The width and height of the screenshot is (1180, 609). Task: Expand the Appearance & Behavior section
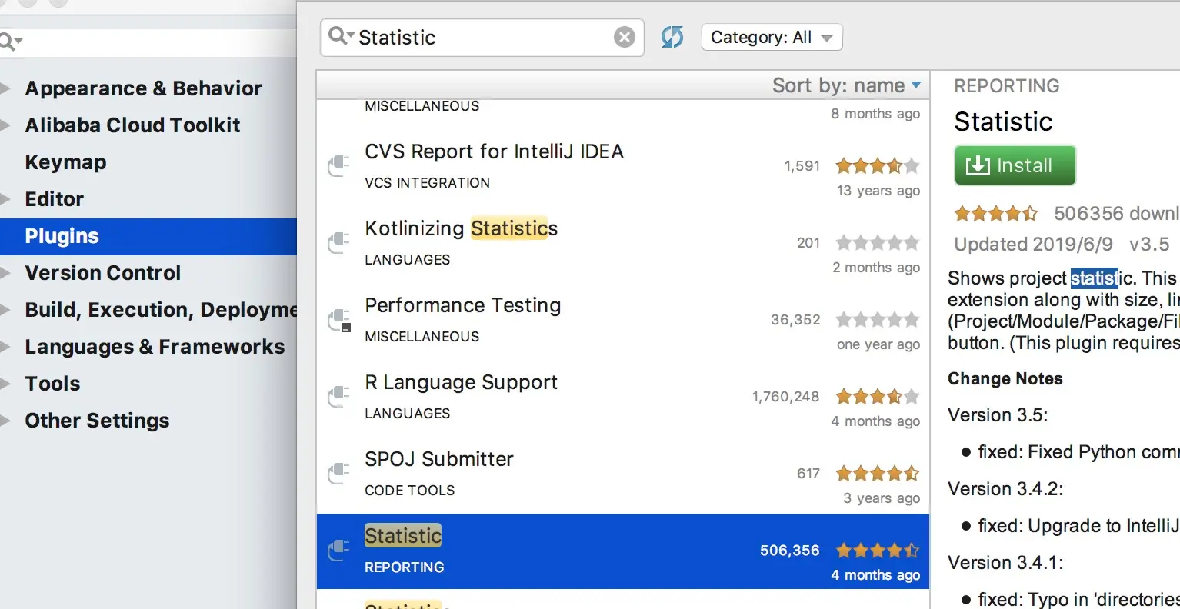tap(5, 88)
